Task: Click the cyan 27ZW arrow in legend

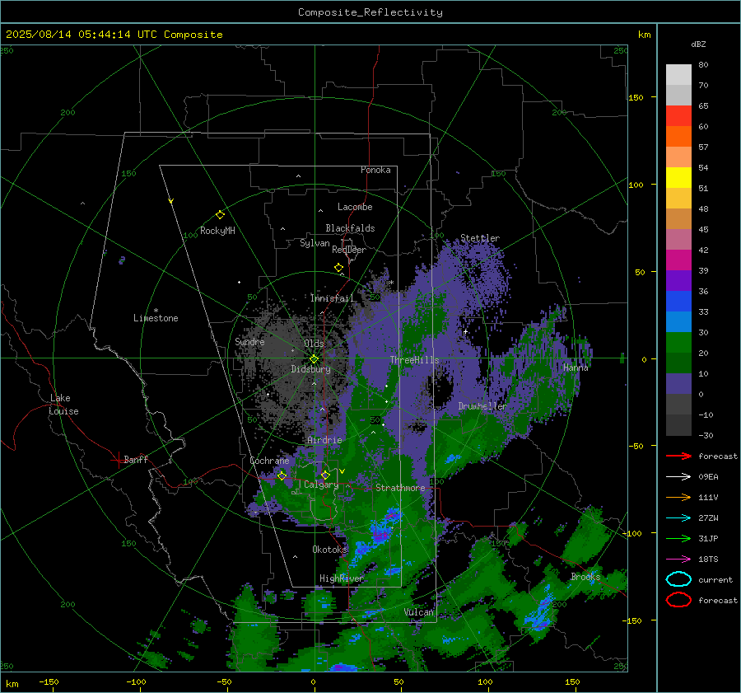Action: pyautogui.click(x=678, y=518)
